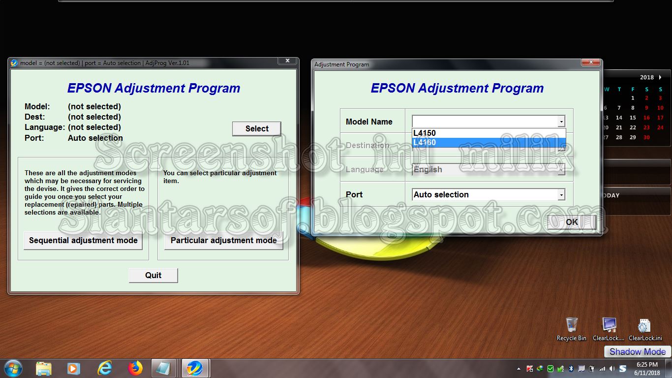This screenshot has width=672, height=378.
Task: Open the ClearLock.ini file icon
Action: [645, 329]
